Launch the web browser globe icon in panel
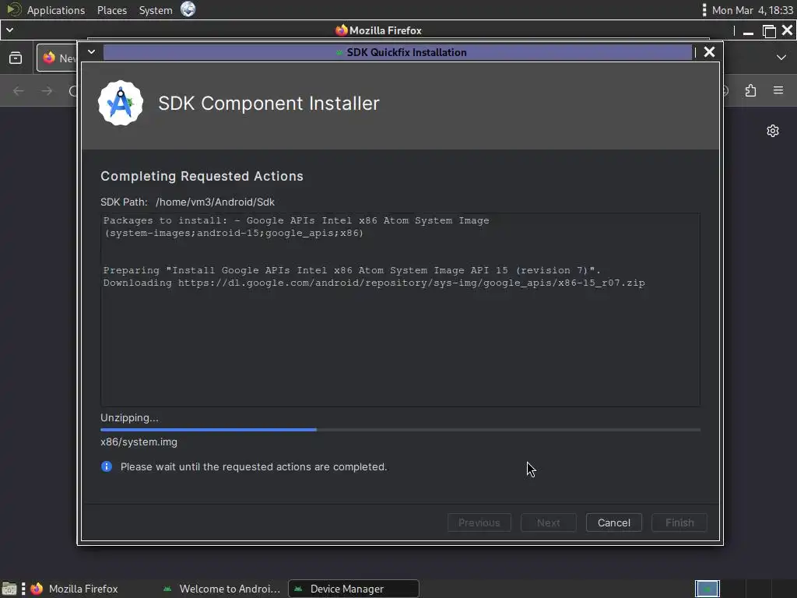The width and height of the screenshot is (797, 598). pyautogui.click(x=188, y=9)
